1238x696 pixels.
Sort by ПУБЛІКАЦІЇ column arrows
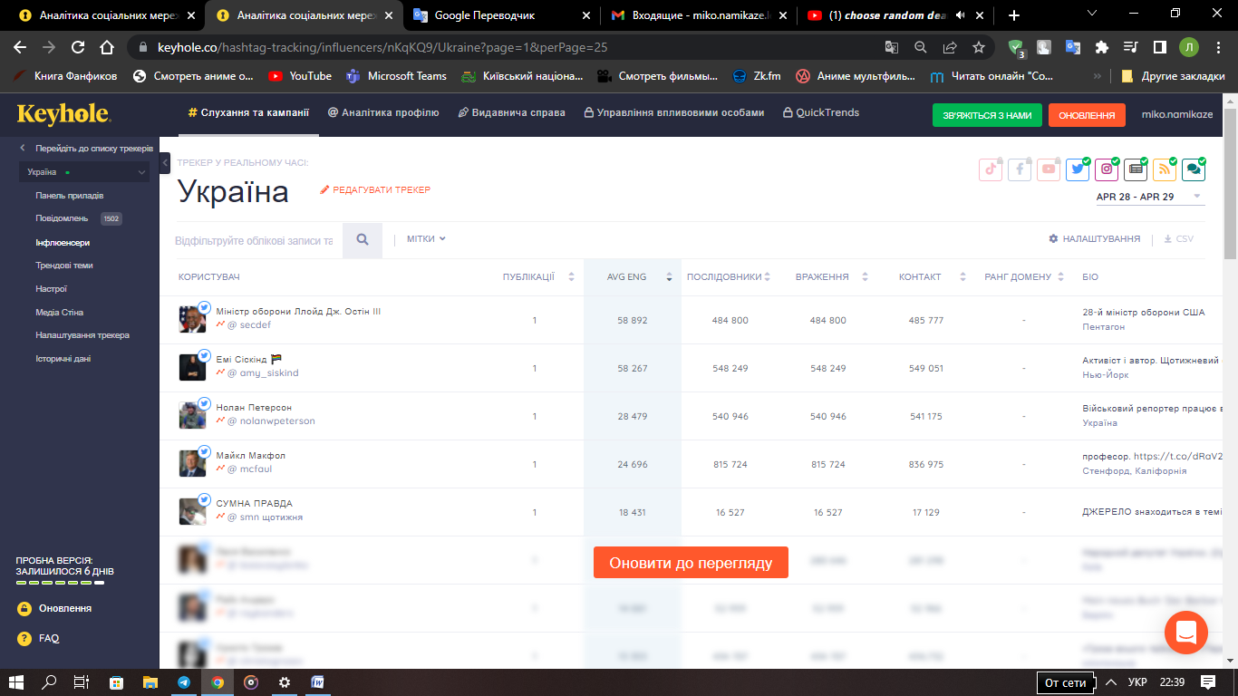tap(571, 277)
